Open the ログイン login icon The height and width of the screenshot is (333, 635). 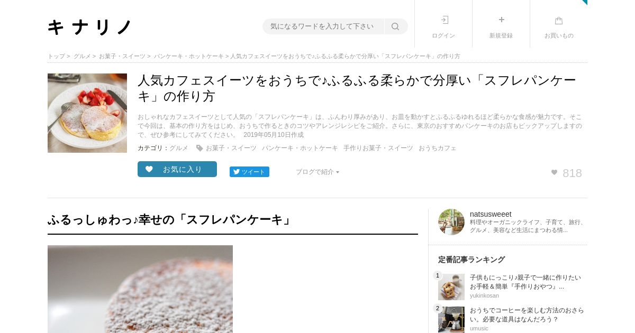tap(444, 20)
